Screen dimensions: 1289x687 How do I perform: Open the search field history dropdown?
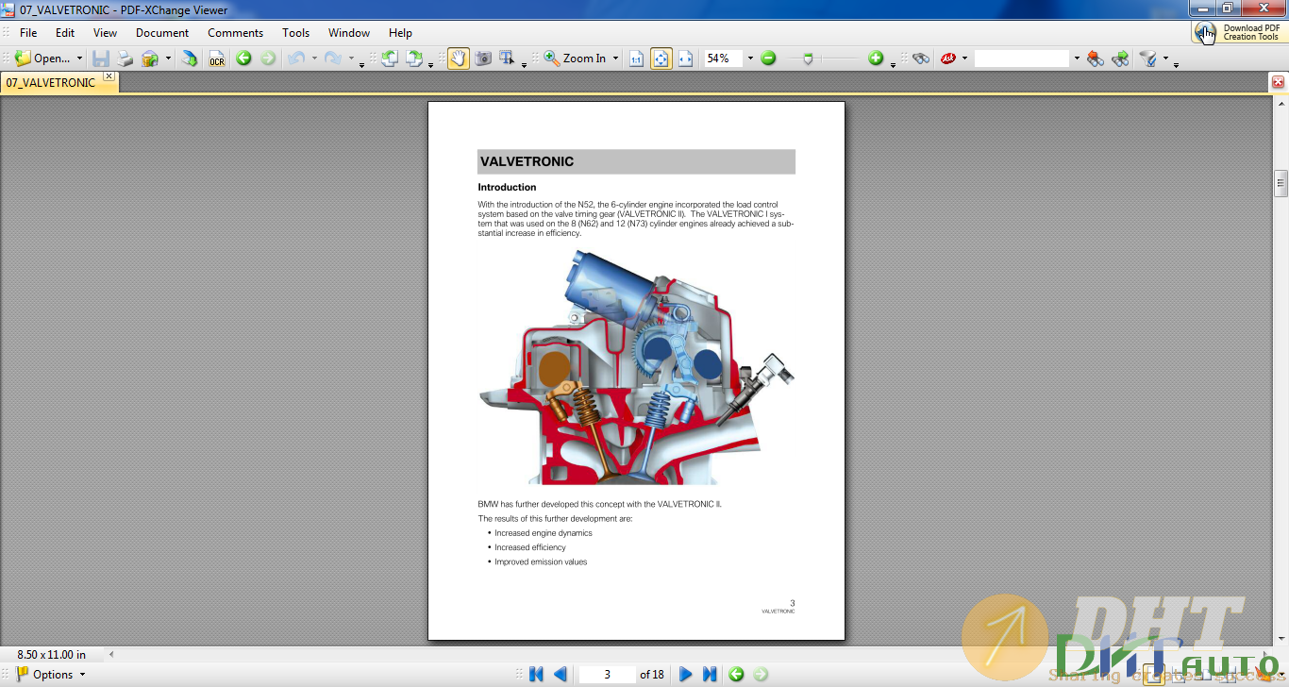(1076, 59)
